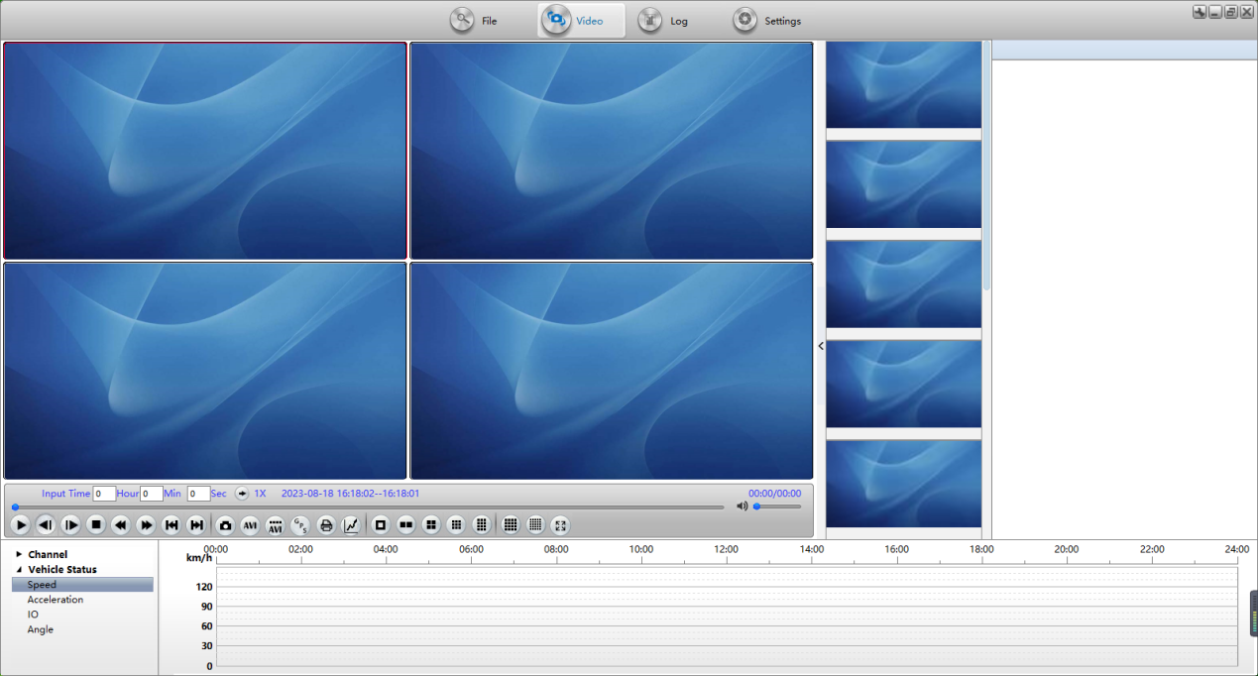The width and height of the screenshot is (1258, 676).
Task: Open the GPS map button
Action: 300,525
